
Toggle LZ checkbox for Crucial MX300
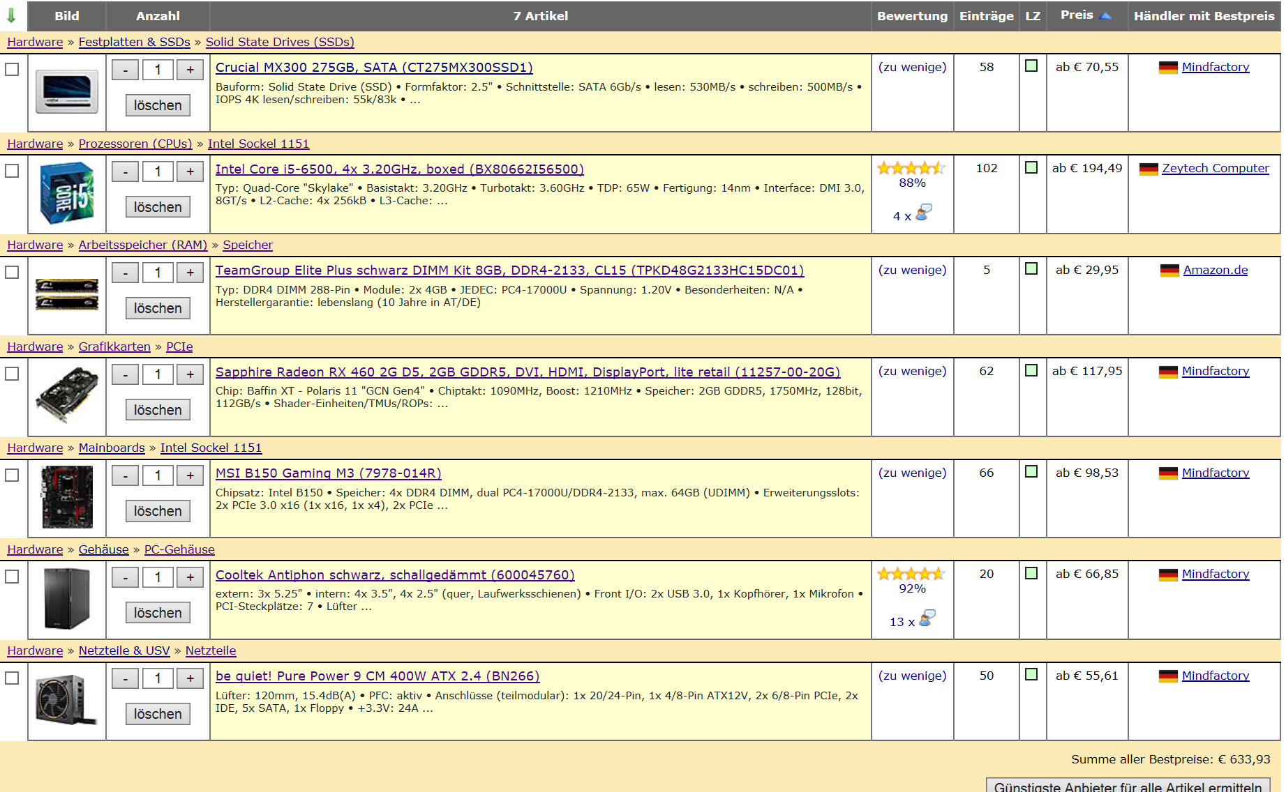1031,66
